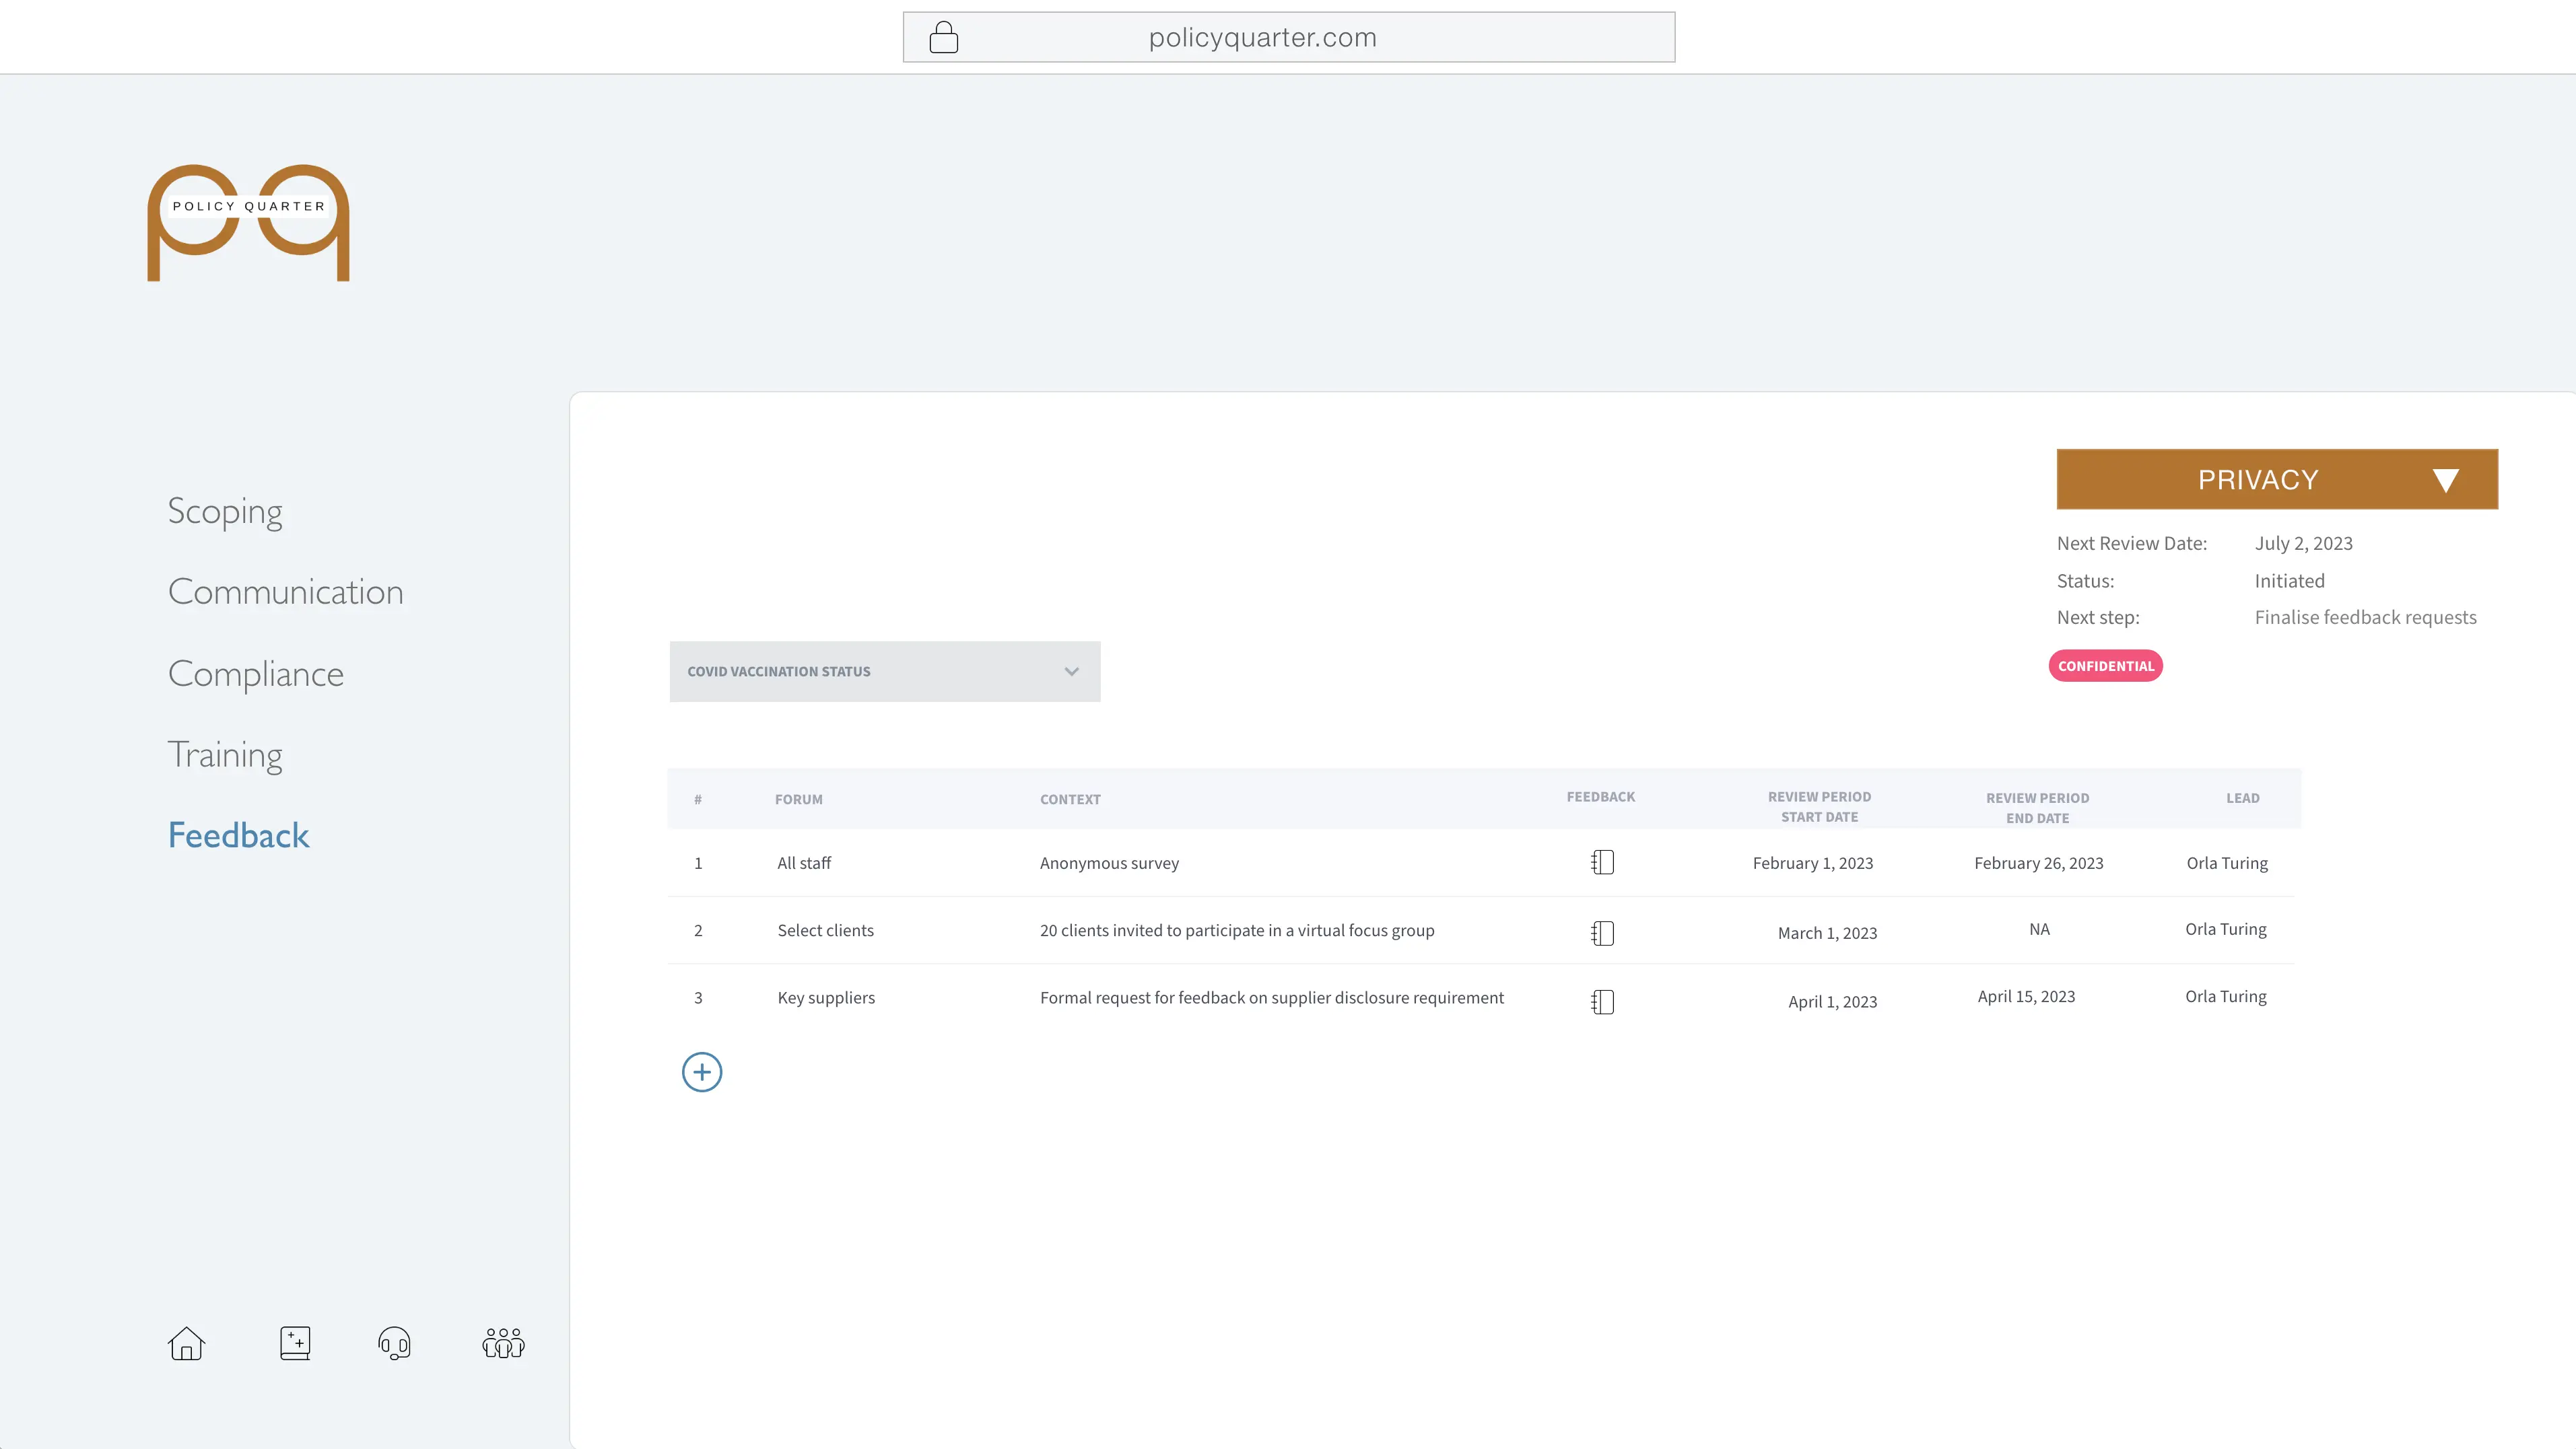2576x1449 pixels.
Task: Open the Training section
Action: pos(225,756)
